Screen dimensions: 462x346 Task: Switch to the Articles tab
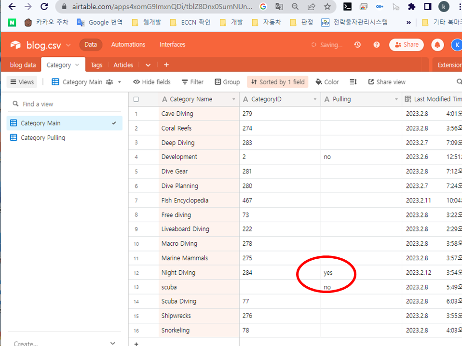pos(123,65)
